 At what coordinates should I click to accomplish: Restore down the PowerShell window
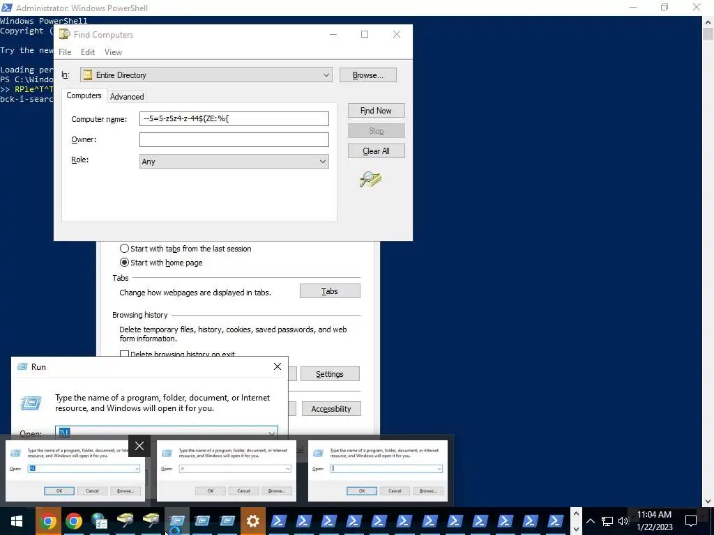[664, 7]
